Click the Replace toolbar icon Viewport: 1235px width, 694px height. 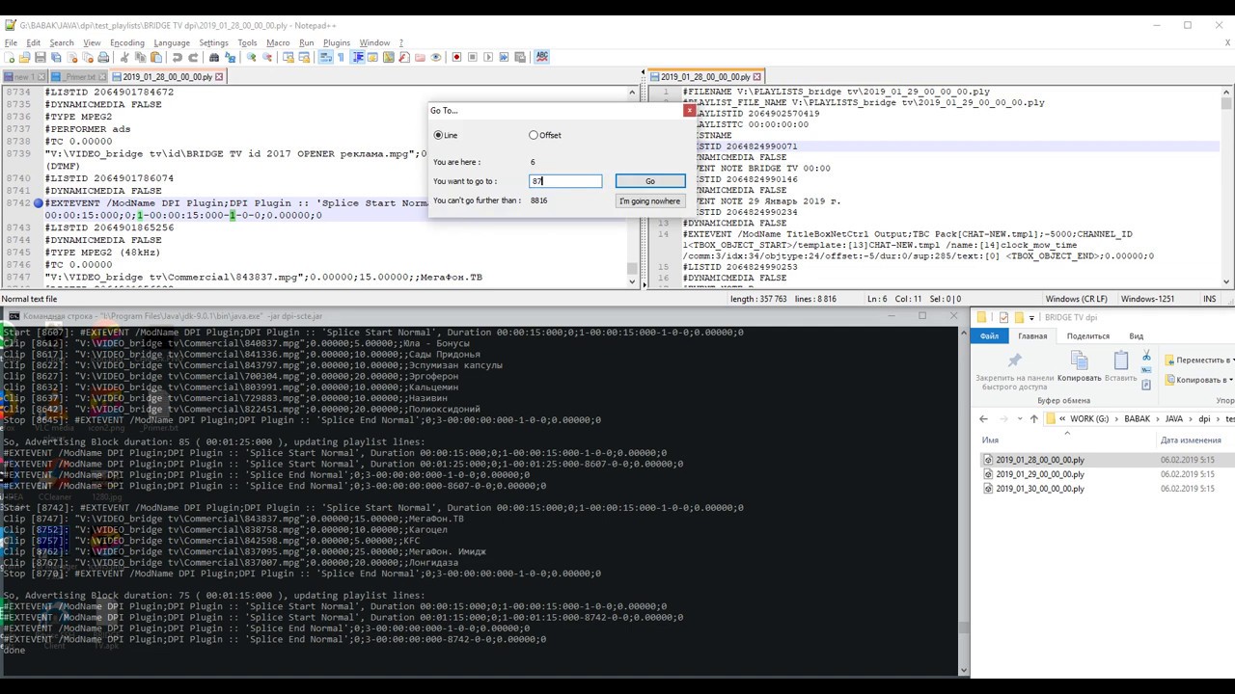[230, 57]
